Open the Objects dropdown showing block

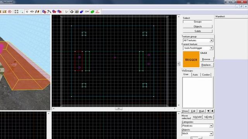[197, 134]
